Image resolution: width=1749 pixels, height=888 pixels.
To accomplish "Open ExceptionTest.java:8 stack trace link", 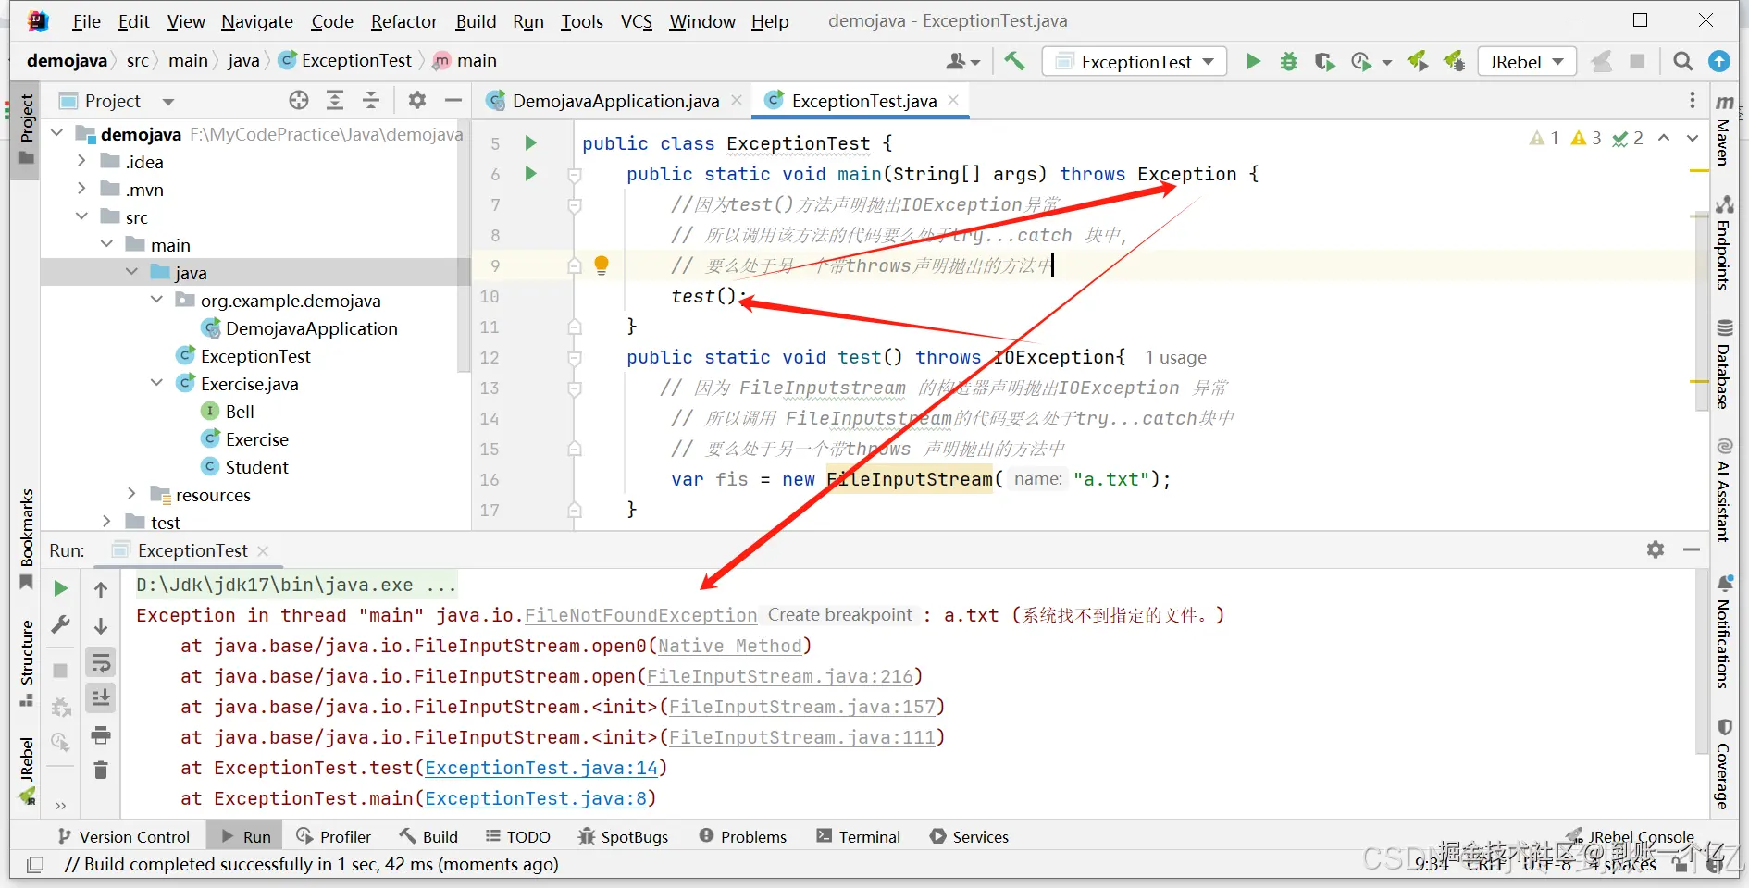I will pos(536,798).
